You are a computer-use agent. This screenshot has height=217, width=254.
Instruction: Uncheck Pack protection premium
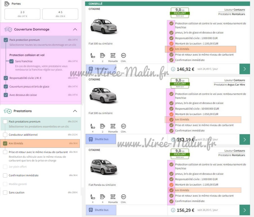[x=6, y=40]
